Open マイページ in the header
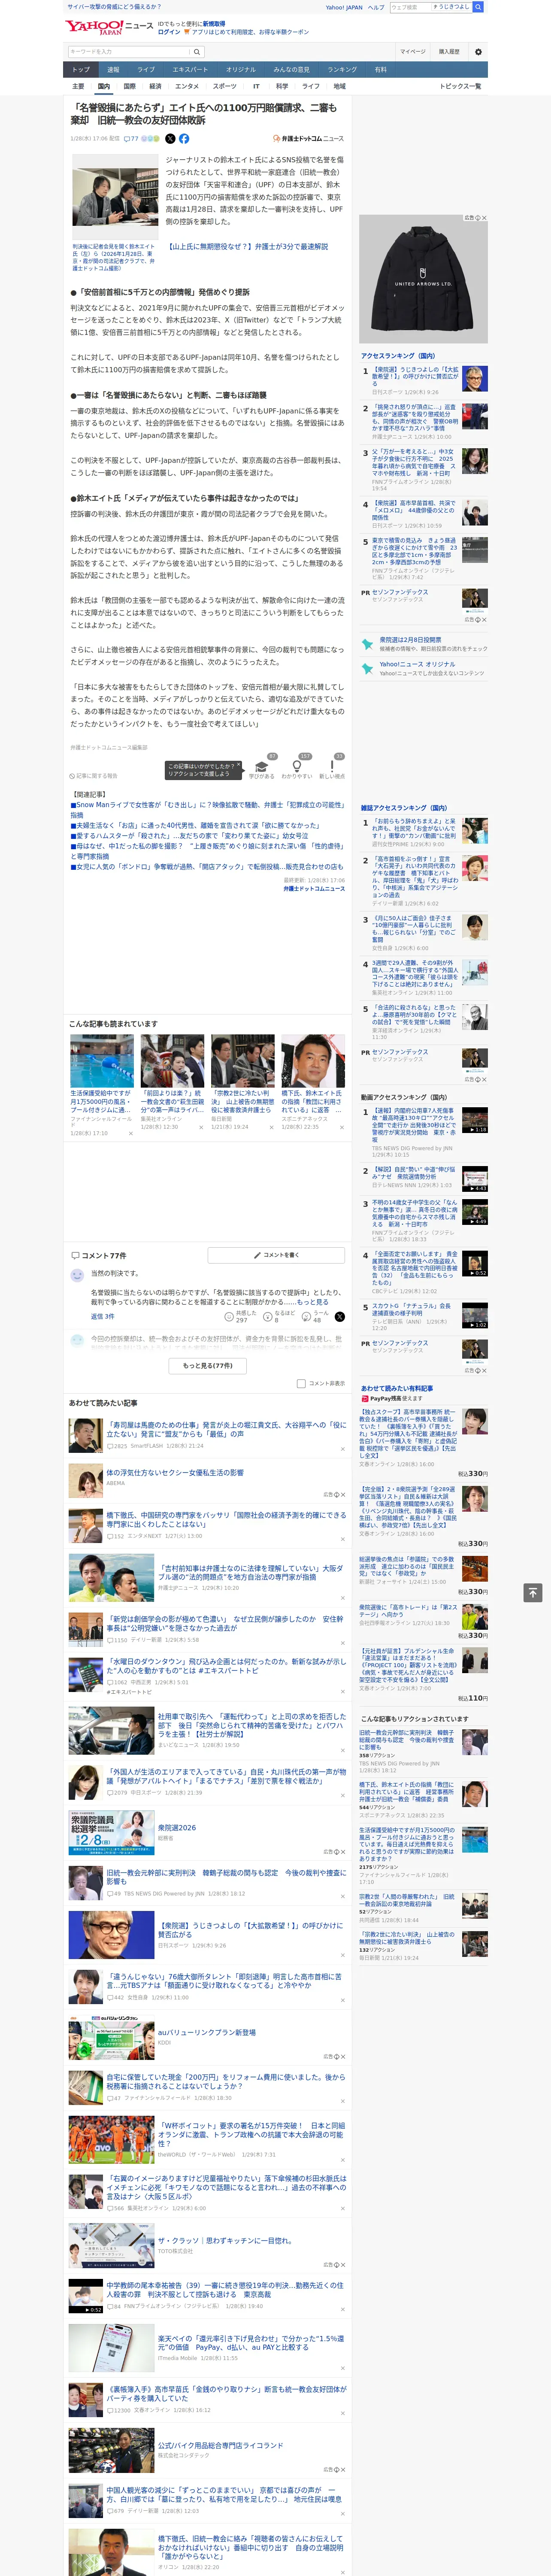551x2576 pixels. pos(412,52)
